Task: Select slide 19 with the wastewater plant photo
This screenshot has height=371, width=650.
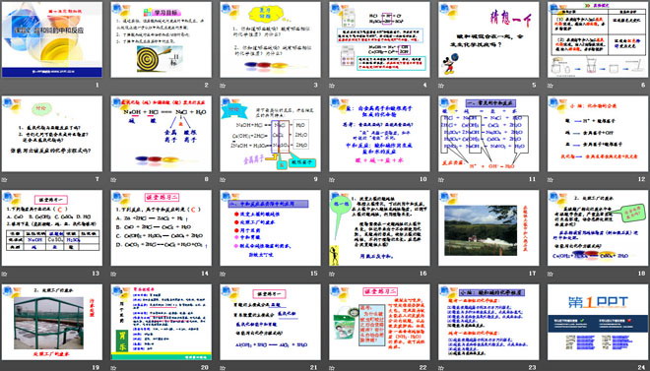Action: point(52,322)
